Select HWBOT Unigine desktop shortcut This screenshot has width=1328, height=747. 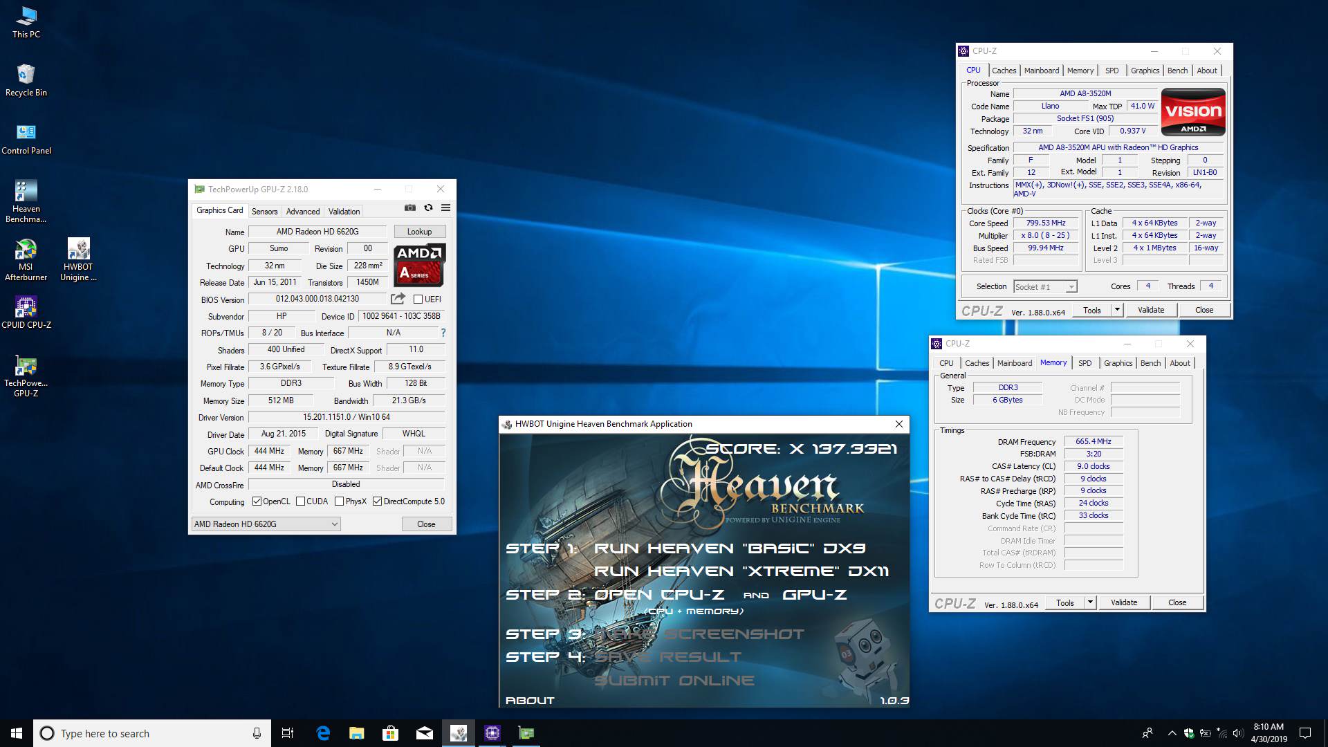pos(78,259)
